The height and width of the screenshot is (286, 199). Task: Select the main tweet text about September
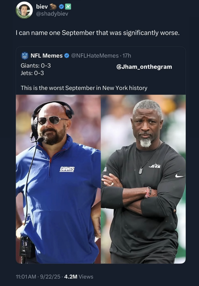coord(97,33)
